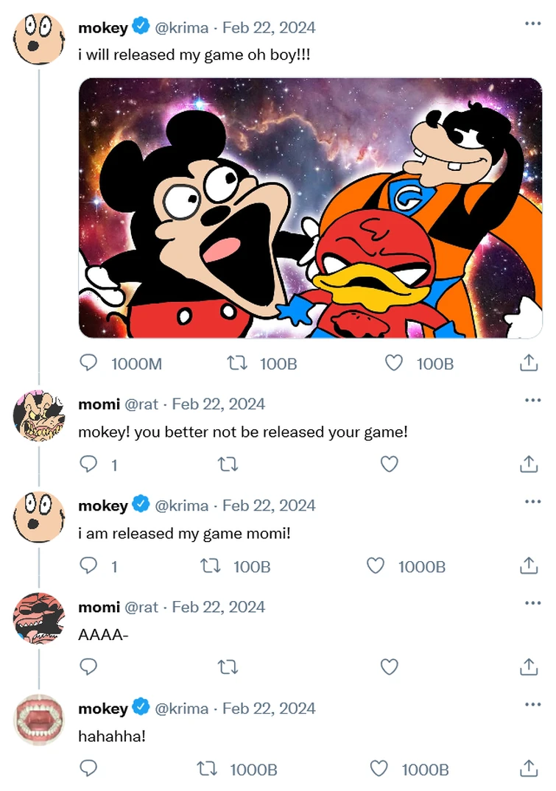This screenshot has height=791, width=556.
Task: Click the Feb 22, 2024 date on first tweet
Action: click(x=269, y=28)
